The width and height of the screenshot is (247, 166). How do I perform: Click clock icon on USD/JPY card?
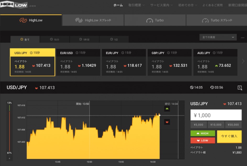pos(31,53)
